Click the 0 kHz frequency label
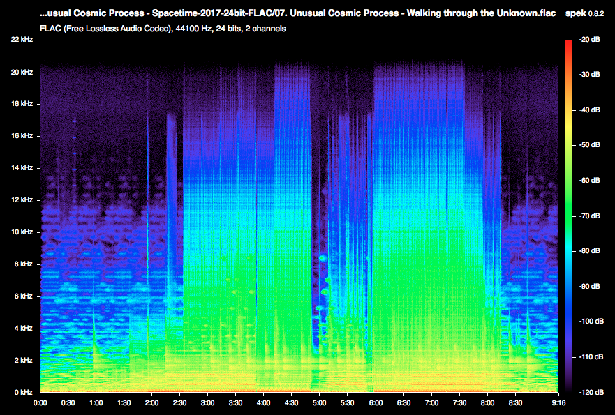The width and height of the screenshot is (615, 415). tap(24, 392)
